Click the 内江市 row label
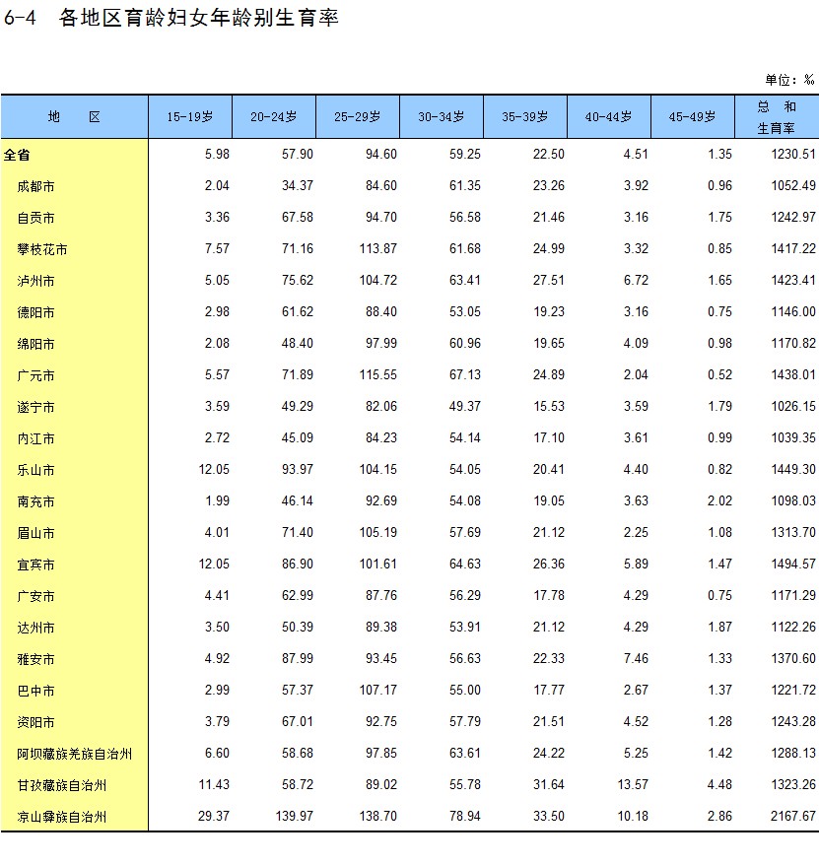 pos(35,438)
